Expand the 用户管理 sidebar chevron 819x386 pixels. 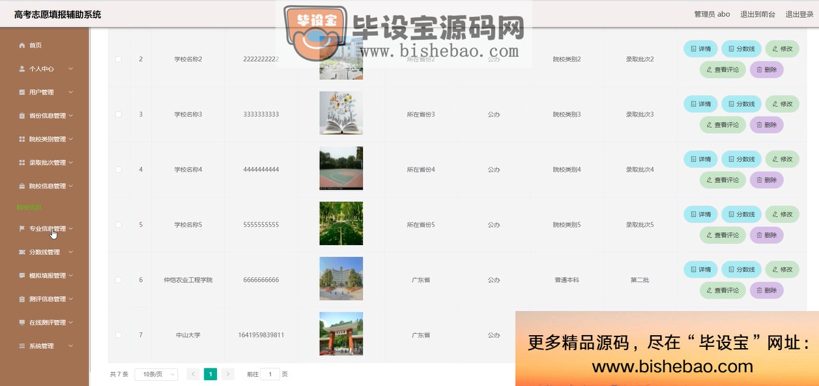click(x=70, y=93)
